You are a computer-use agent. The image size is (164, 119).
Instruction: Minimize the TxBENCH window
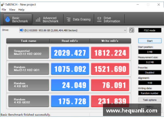(138, 5)
